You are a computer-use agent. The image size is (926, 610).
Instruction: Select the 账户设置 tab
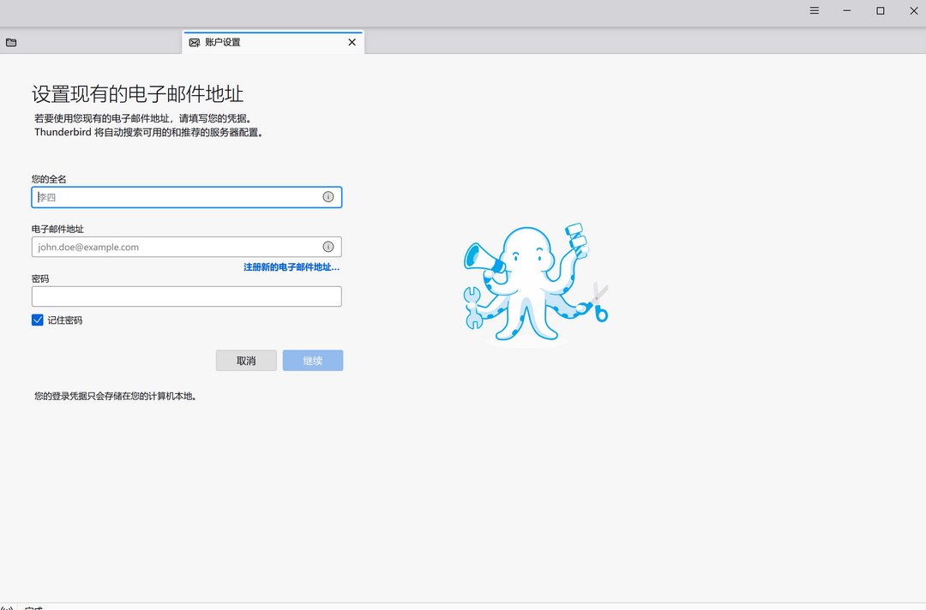click(273, 43)
